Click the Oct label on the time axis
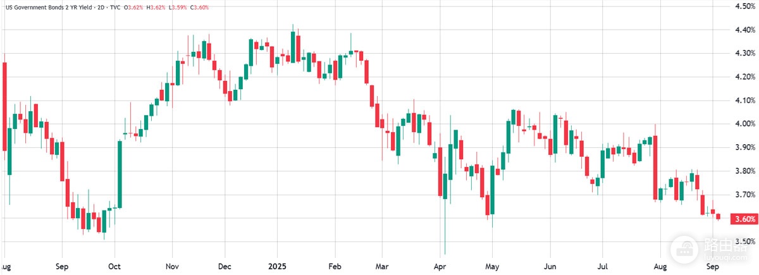759x275 pixels. click(x=116, y=267)
